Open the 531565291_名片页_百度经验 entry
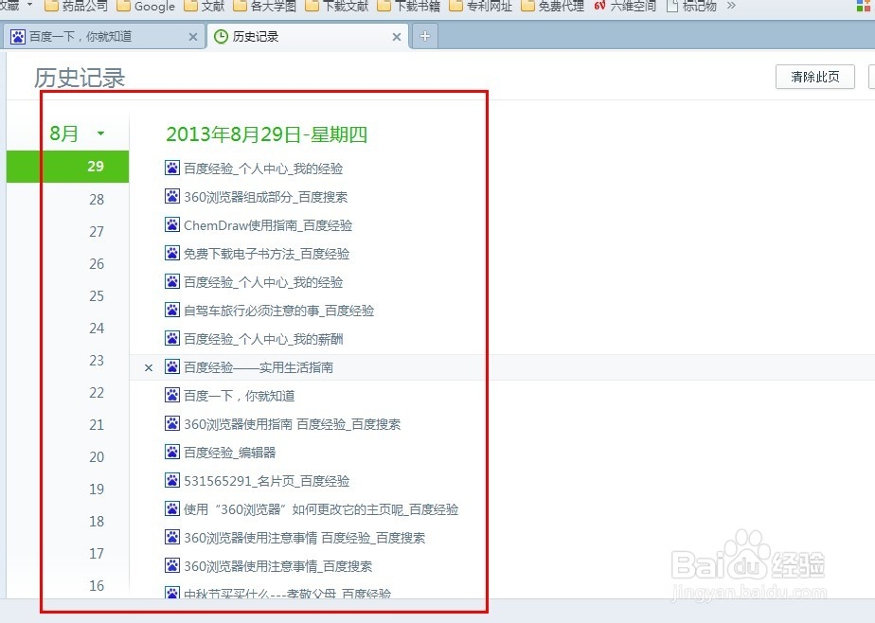The image size is (875, 623). pyautogui.click(x=267, y=481)
